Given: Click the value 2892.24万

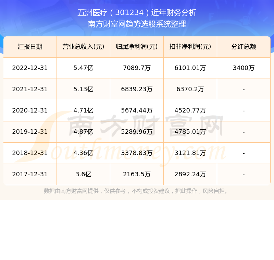Looking at the screenshot, I should 190,175.
